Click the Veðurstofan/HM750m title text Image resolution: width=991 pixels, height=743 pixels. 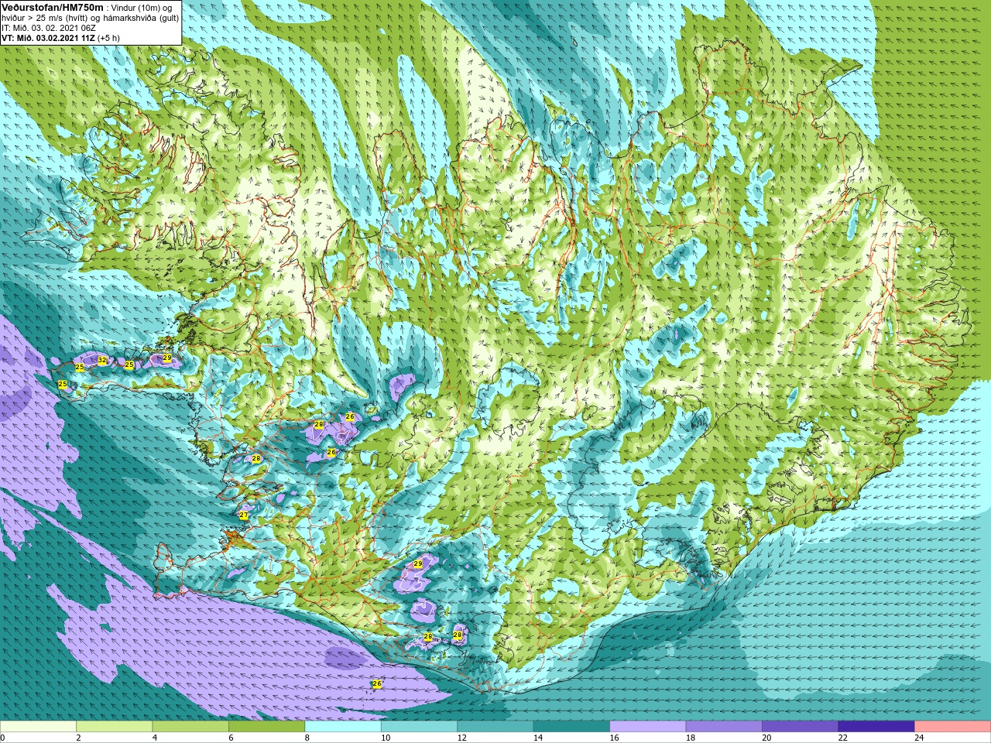coord(53,7)
